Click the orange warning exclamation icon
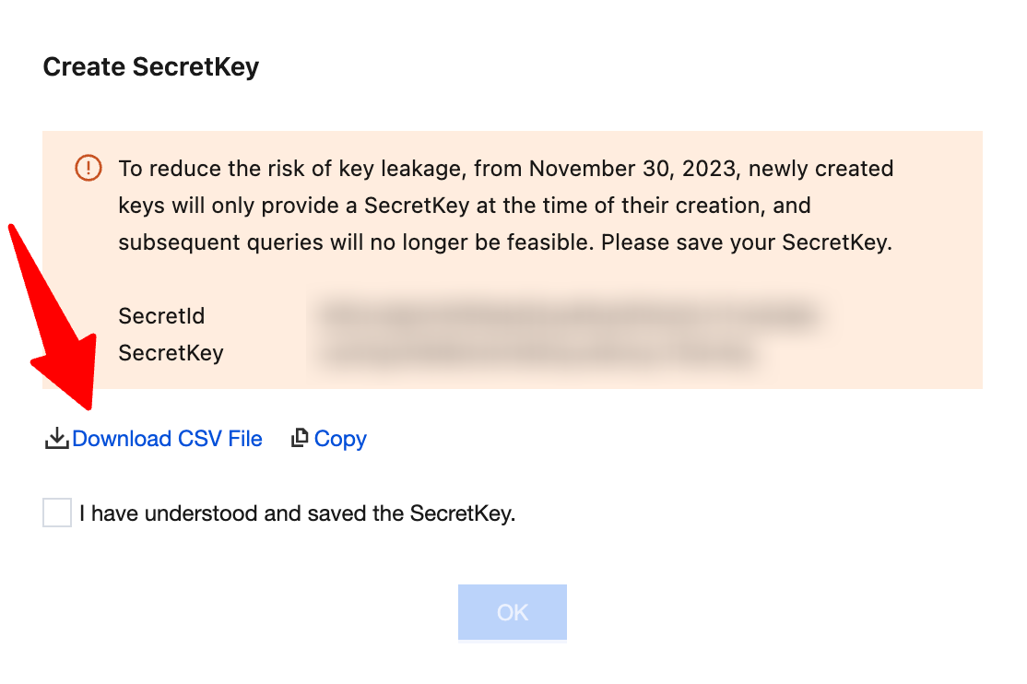Image resolution: width=1027 pixels, height=684 pixels. [88, 168]
